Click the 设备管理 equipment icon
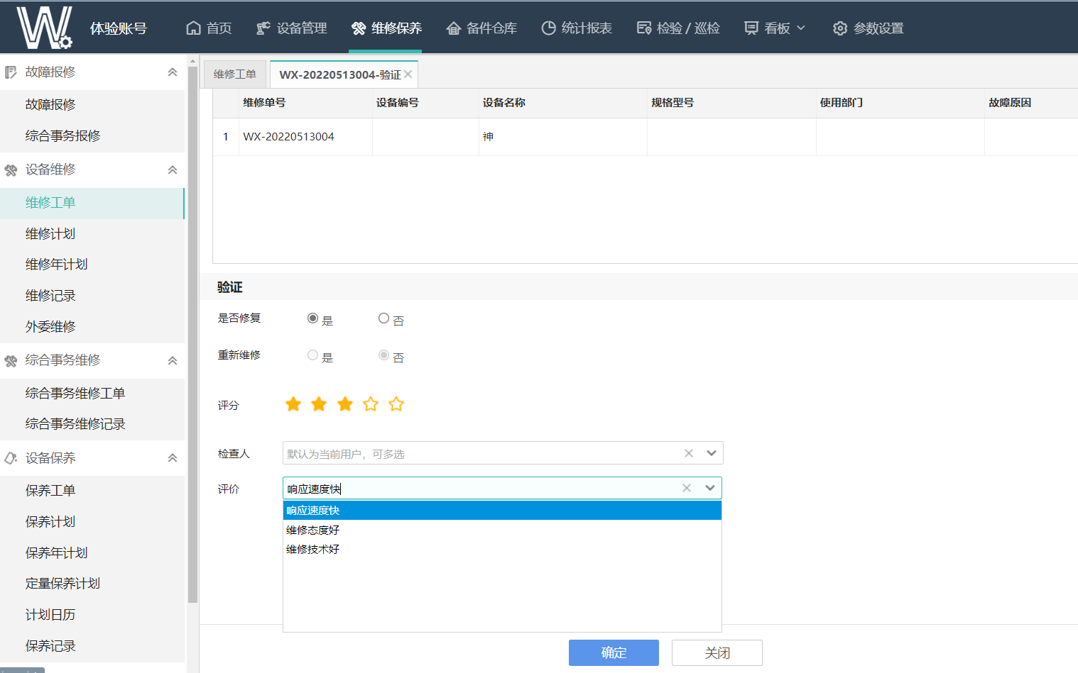The height and width of the screenshot is (673, 1078). pos(263,28)
